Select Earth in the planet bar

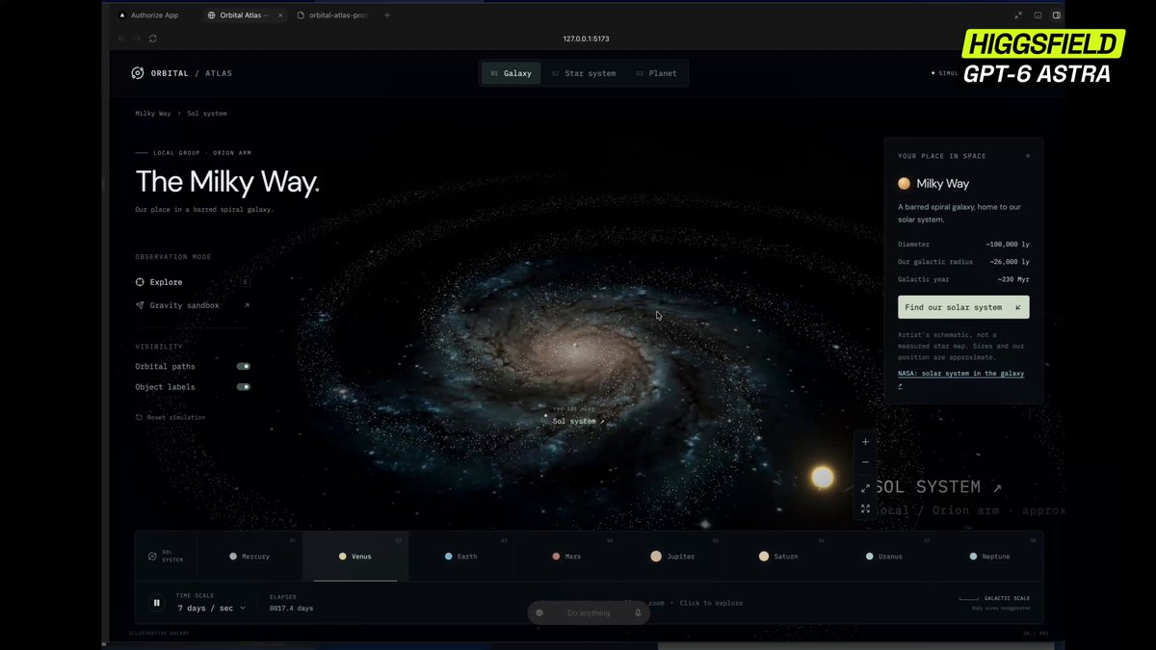(461, 557)
